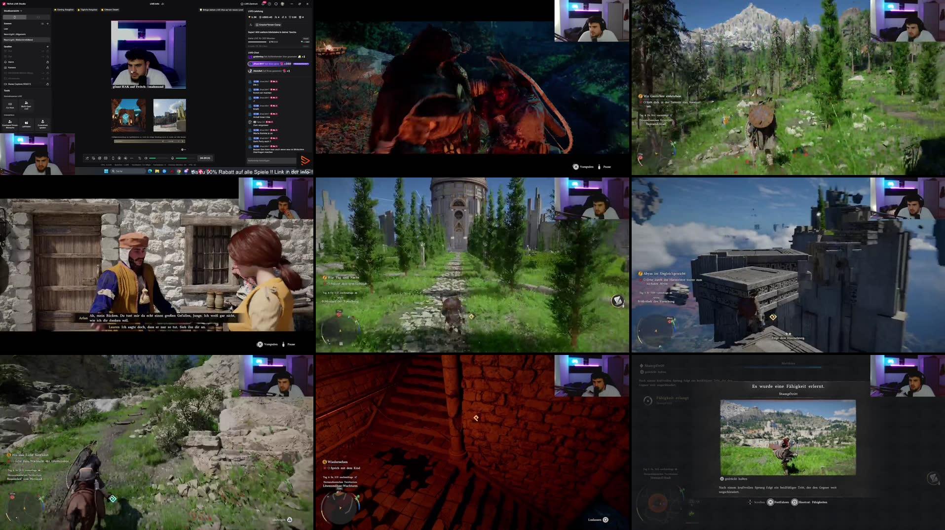This screenshot has height=530, width=945.
Task: Open the LIVE-Zentrum home link
Action: pyautogui.click(x=249, y=4)
